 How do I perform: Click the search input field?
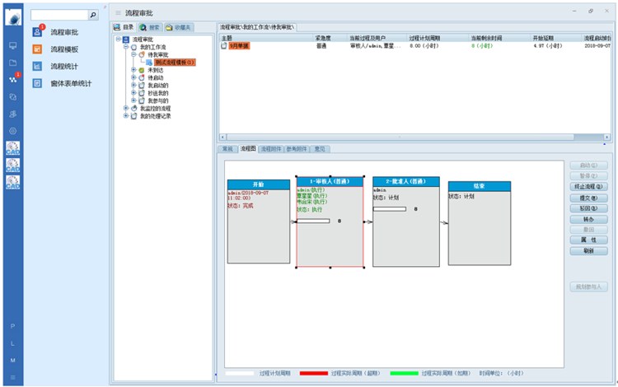tap(59, 15)
